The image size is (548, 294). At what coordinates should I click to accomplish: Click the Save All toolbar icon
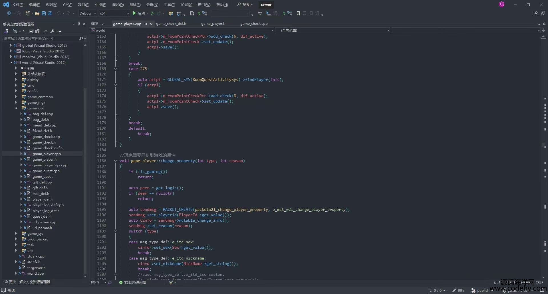pyautogui.click(x=50, y=13)
